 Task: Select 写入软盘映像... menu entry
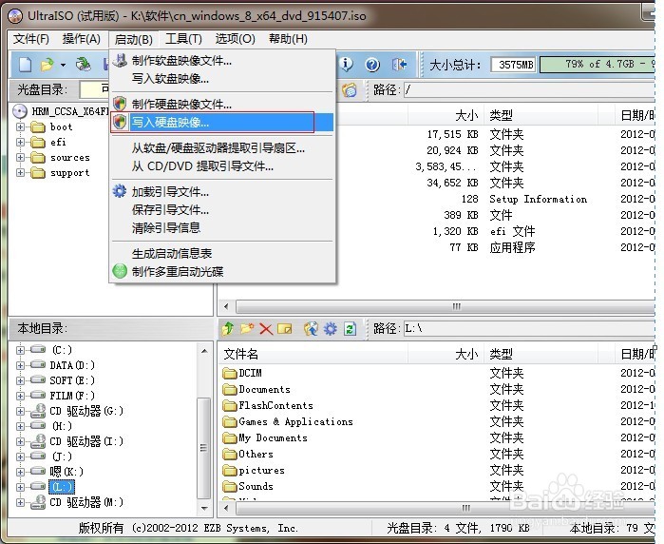point(222,79)
